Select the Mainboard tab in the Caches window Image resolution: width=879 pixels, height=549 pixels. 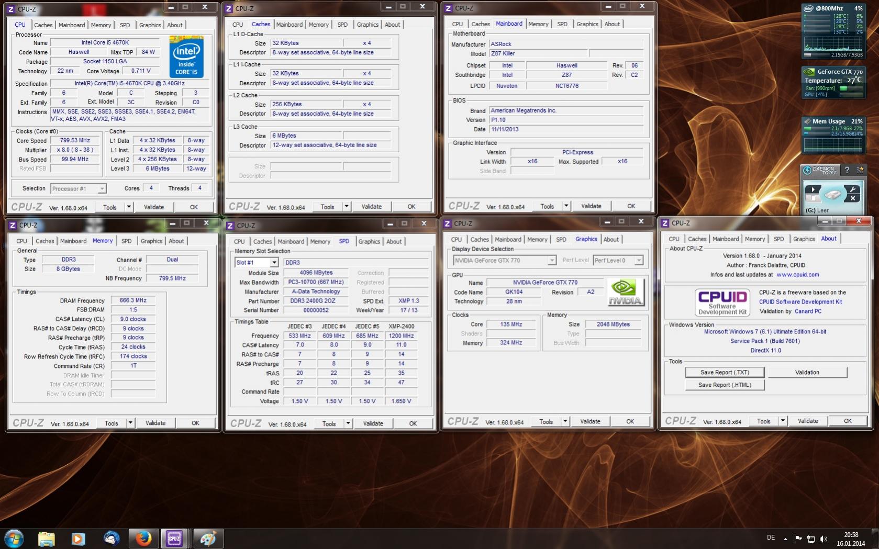[x=290, y=25]
